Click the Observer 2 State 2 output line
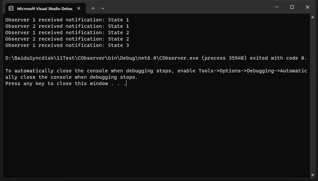Screen dimensions: 318x181 [67, 39]
